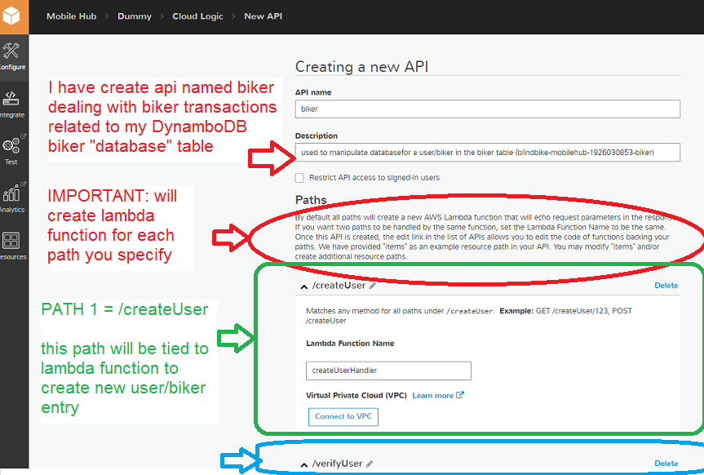Image resolution: width=704 pixels, height=475 pixels.
Task: Enable Restrict API access to signed-in users
Action: (300, 177)
